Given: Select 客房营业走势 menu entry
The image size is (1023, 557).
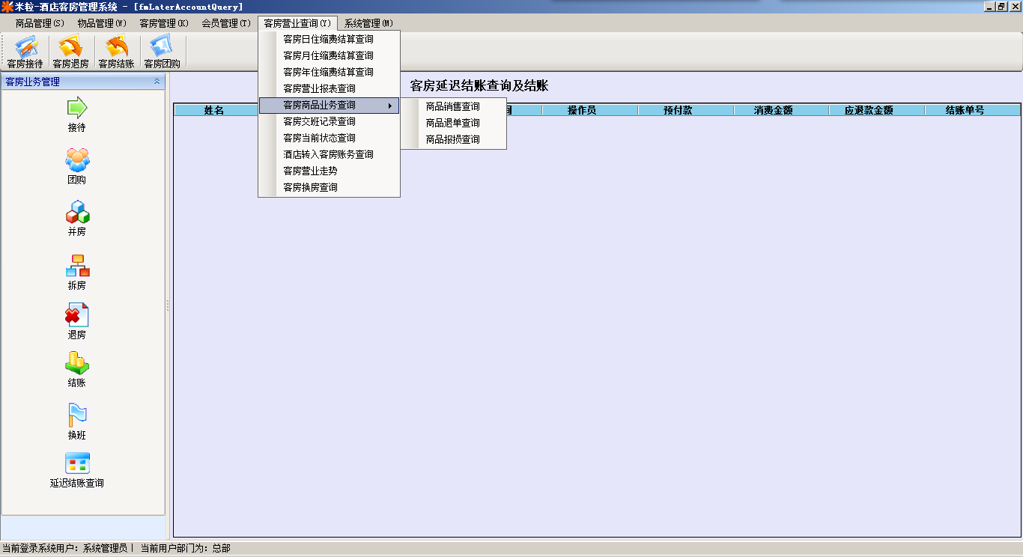Looking at the screenshot, I should [310, 171].
